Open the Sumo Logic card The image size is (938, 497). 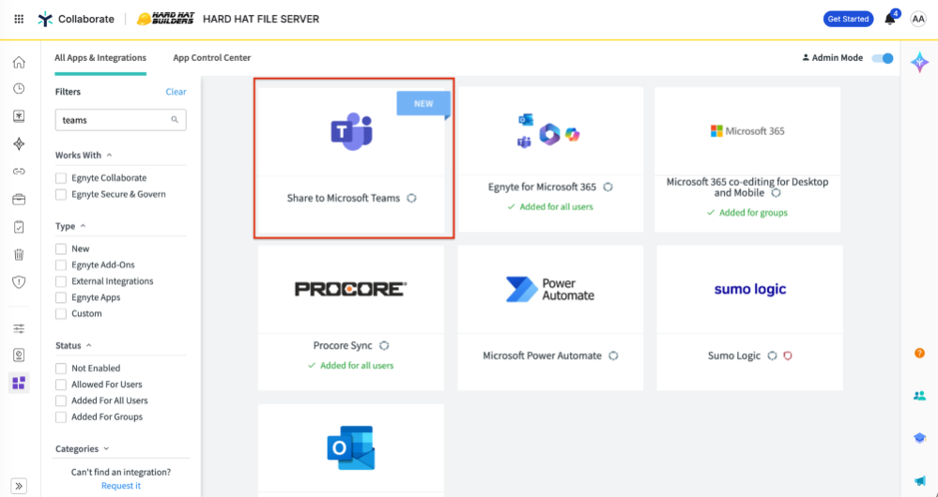(749, 318)
